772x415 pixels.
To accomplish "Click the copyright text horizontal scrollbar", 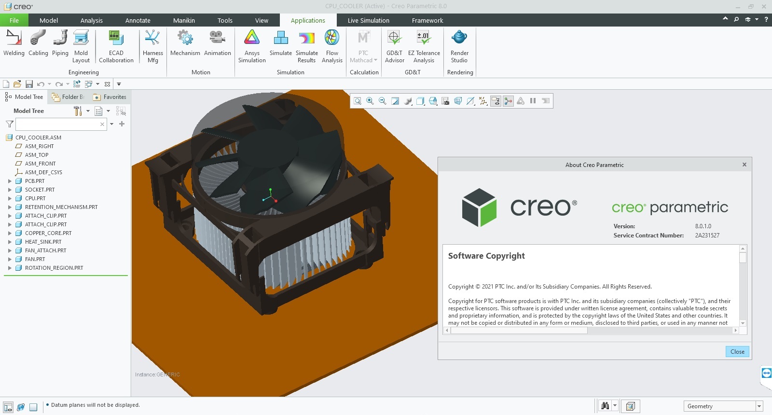I will point(519,331).
